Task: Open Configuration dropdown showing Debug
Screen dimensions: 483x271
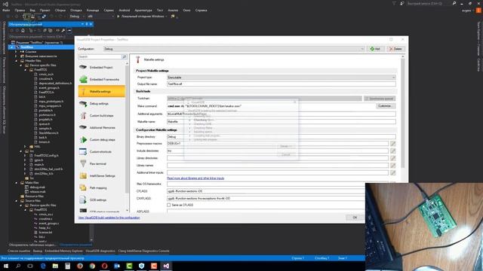Action: coord(234,49)
